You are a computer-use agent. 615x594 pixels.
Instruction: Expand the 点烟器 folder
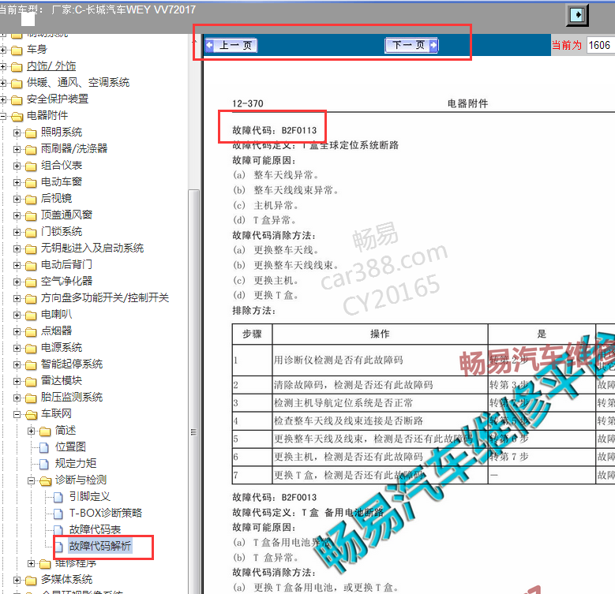coord(17,331)
